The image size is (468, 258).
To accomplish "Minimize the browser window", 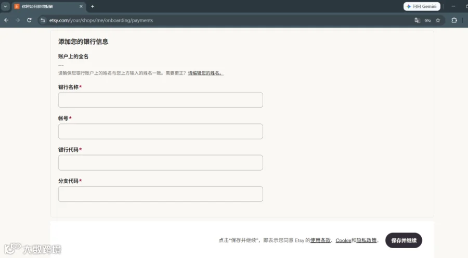I will pos(453,6).
